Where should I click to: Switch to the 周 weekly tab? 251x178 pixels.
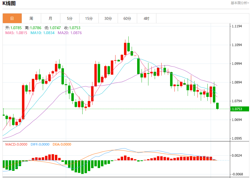click(x=31, y=18)
